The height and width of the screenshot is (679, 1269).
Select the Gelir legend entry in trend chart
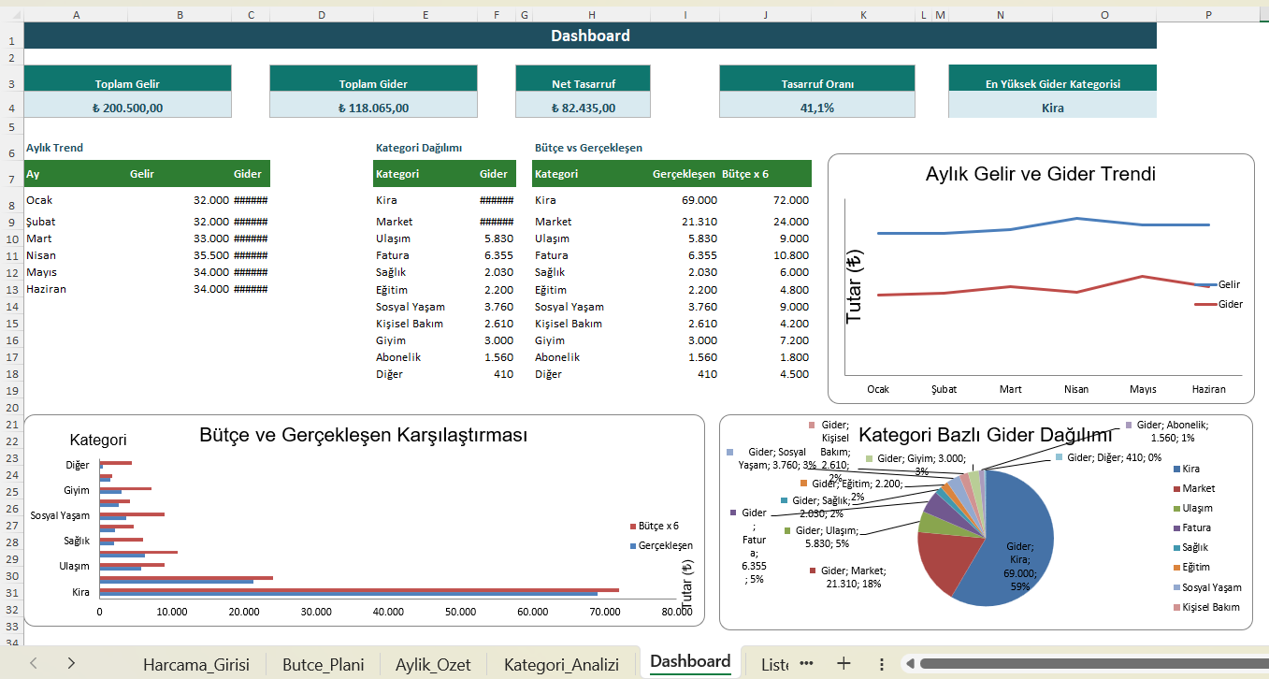1219,284
